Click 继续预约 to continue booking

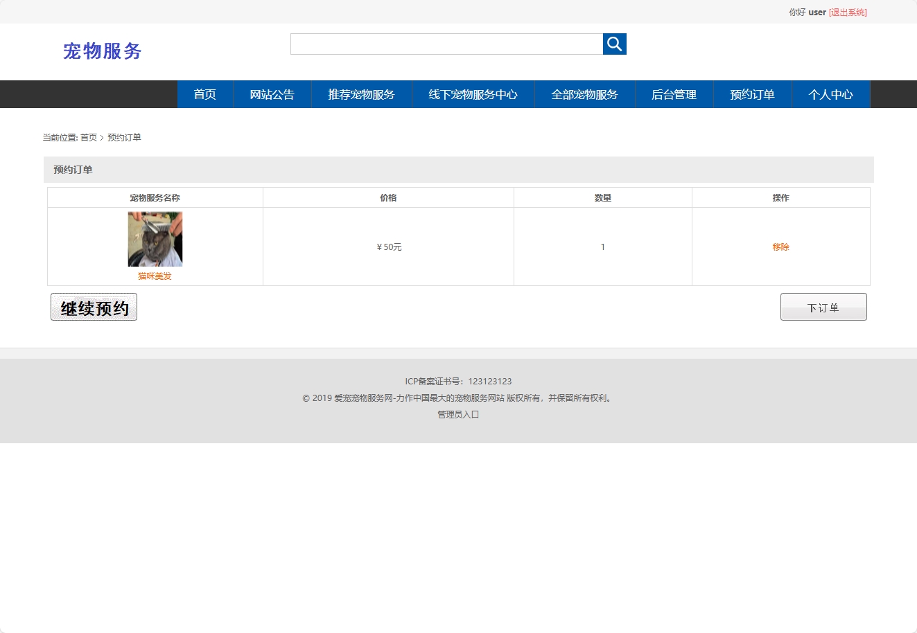tap(94, 306)
